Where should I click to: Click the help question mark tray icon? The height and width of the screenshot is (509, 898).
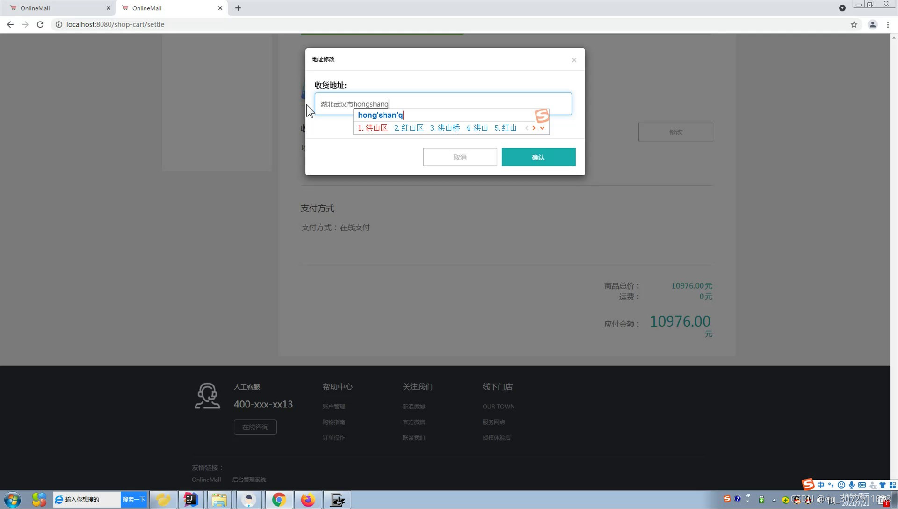[x=738, y=499]
